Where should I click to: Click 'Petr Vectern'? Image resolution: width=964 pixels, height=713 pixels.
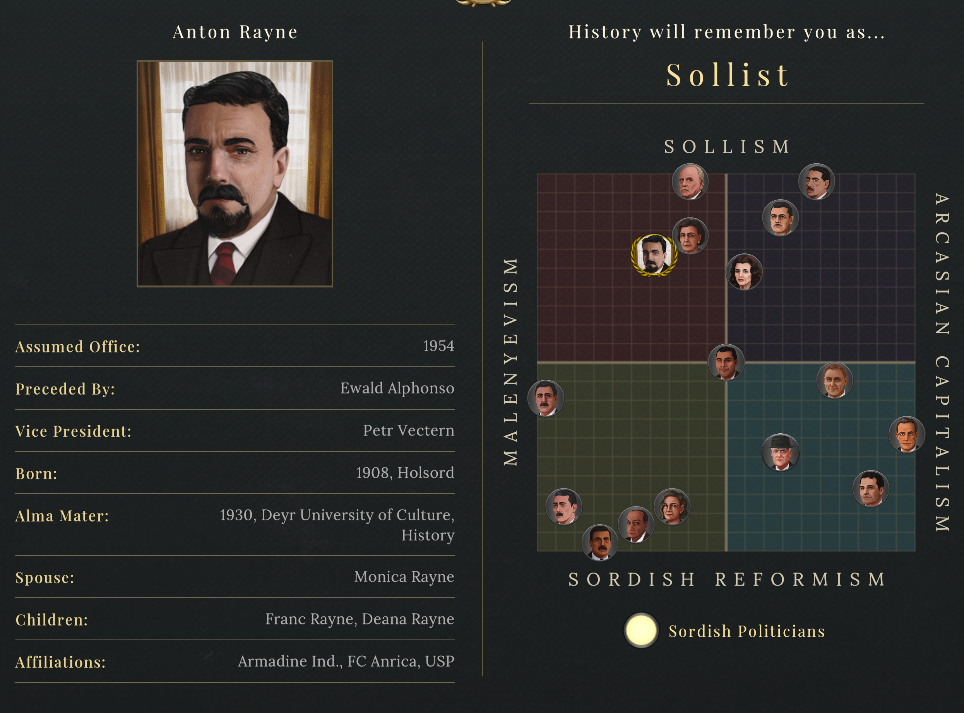[x=408, y=430]
